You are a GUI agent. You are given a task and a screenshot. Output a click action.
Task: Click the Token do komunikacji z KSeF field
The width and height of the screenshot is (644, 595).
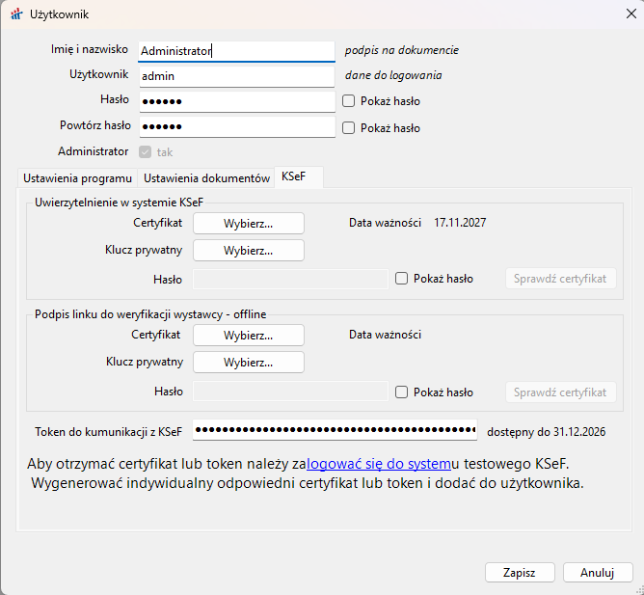pyautogui.click(x=335, y=429)
